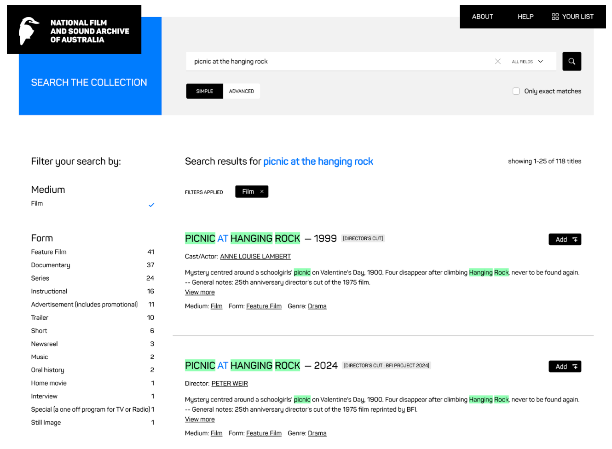This screenshot has height=449, width=612.
Task: Expand View more on the 1999 result
Action: pyautogui.click(x=200, y=292)
